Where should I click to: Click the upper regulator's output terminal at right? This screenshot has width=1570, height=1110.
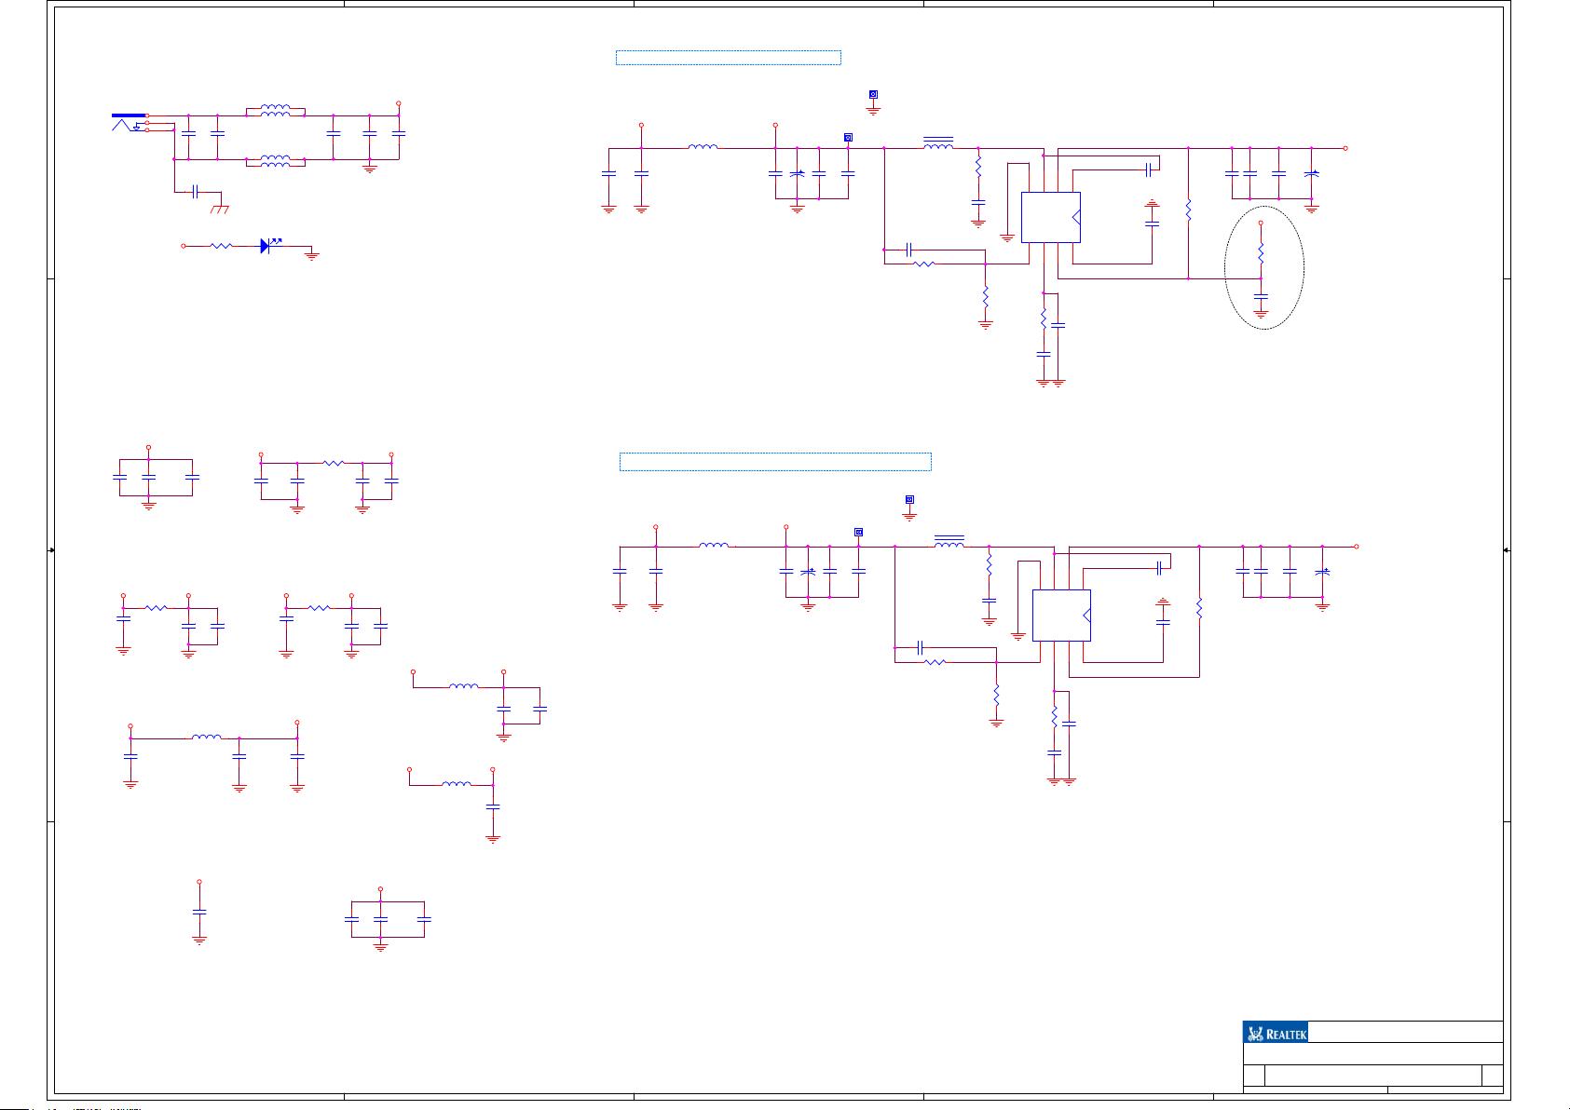coord(1345,148)
